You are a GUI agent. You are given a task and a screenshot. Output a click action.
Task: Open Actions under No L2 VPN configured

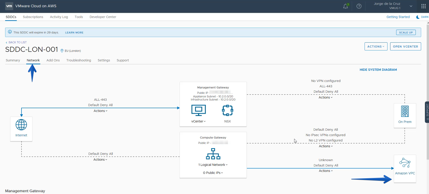click(x=326, y=146)
